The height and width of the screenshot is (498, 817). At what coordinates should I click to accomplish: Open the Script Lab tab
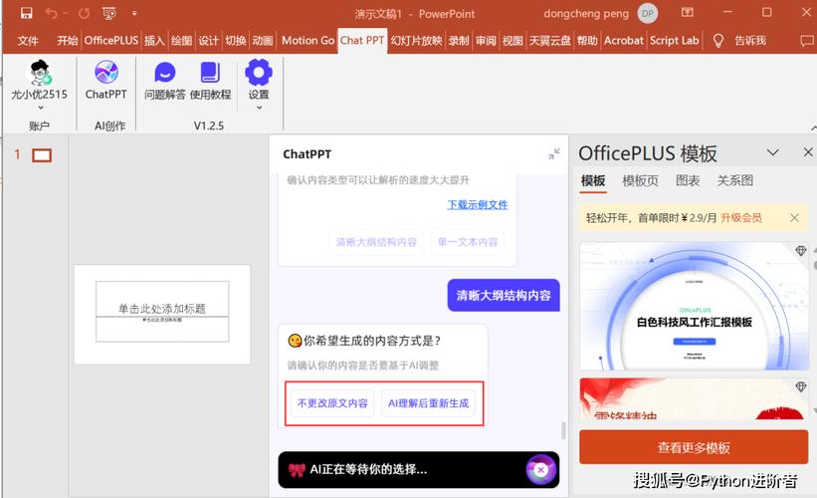(675, 41)
